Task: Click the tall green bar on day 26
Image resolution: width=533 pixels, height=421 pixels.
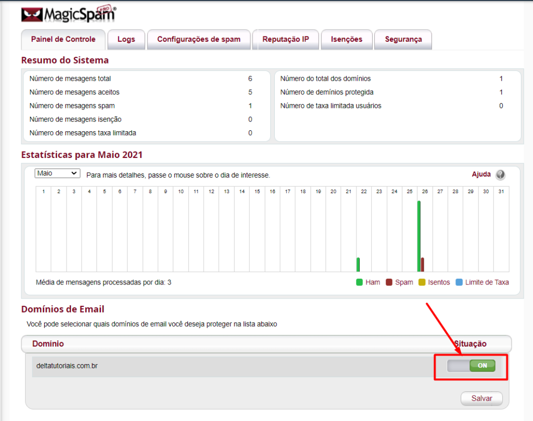Action: coord(418,236)
